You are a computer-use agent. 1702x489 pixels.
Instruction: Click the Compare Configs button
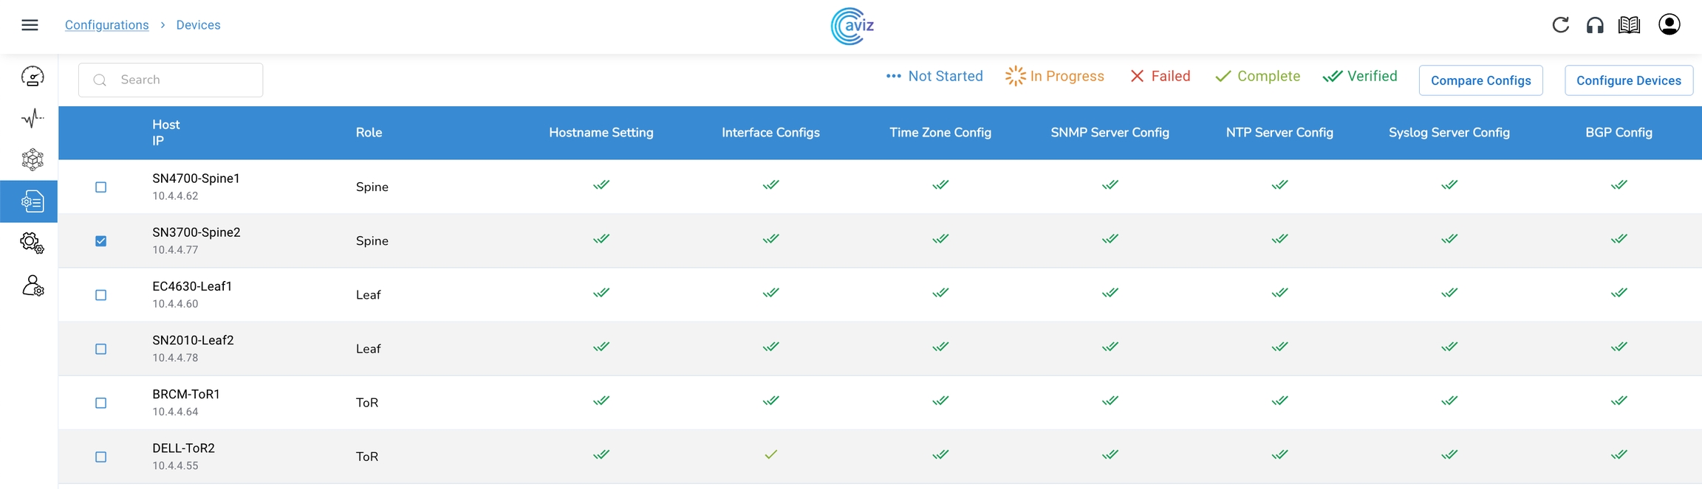pyautogui.click(x=1480, y=80)
